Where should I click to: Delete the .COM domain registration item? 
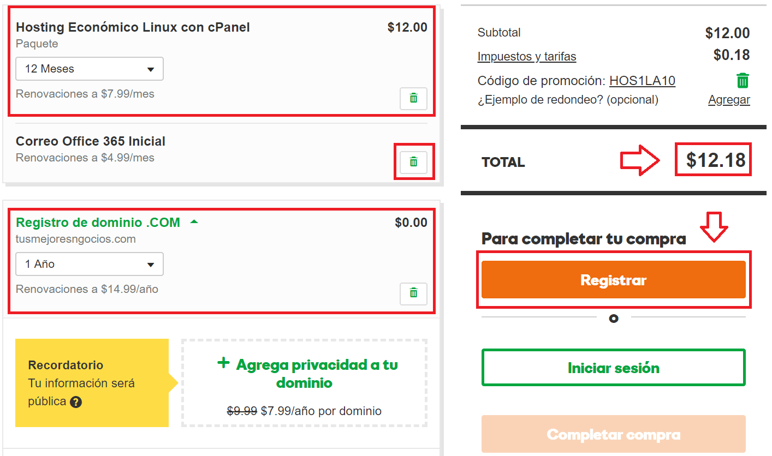click(413, 293)
